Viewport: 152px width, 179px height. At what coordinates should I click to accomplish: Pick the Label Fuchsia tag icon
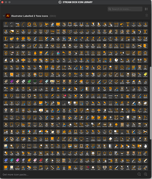[17, 160]
